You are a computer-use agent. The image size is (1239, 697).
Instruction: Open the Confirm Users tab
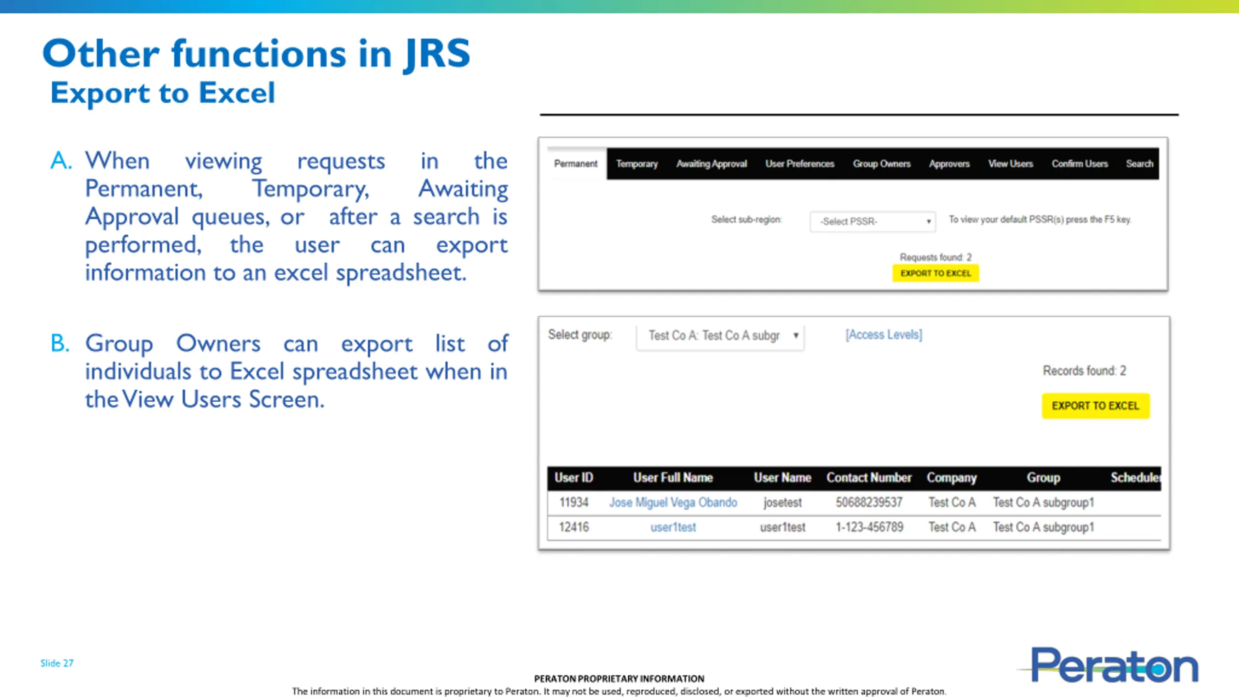pos(1079,164)
